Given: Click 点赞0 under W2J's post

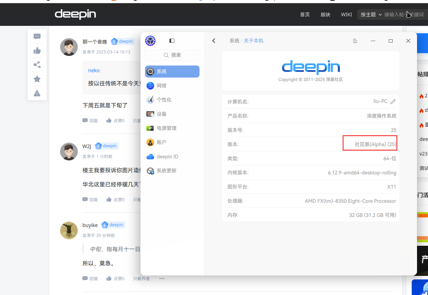Looking at the screenshot, I should [x=115, y=199].
